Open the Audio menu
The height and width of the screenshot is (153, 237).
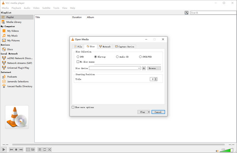[x=27, y=8]
